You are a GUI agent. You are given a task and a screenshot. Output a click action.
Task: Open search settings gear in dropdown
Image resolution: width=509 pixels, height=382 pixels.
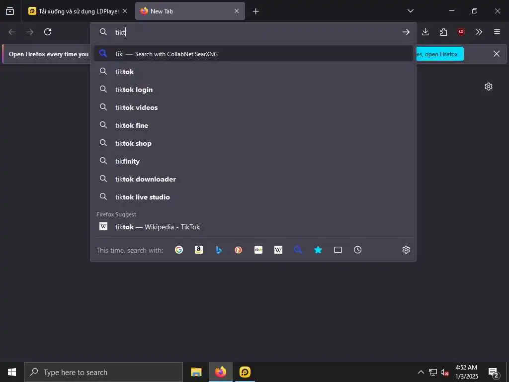pos(406,250)
